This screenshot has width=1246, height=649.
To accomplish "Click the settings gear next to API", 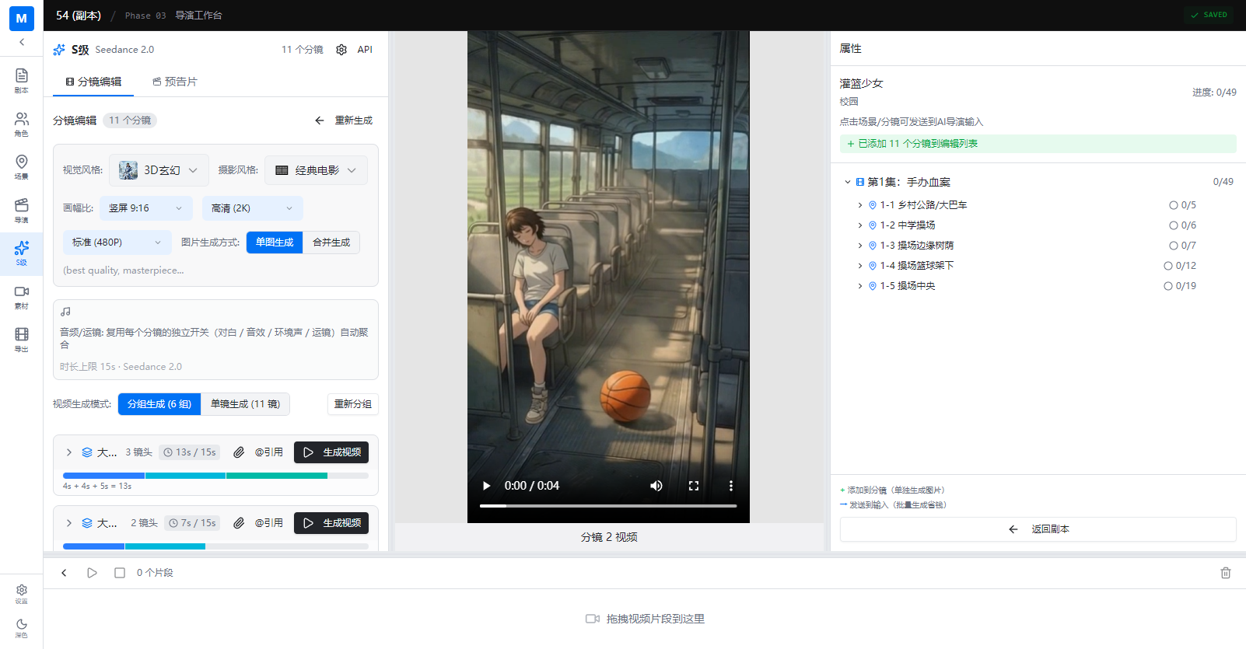I will tap(341, 50).
